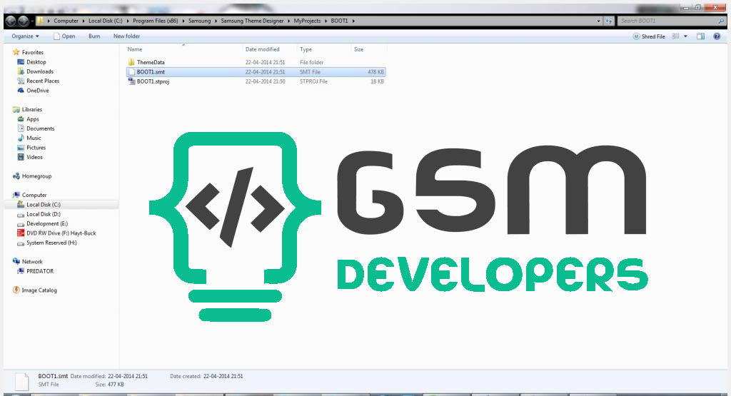Viewport: 731px width, 396px height.
Task: Open Image Catalog in navigation pane
Action: 39,290
